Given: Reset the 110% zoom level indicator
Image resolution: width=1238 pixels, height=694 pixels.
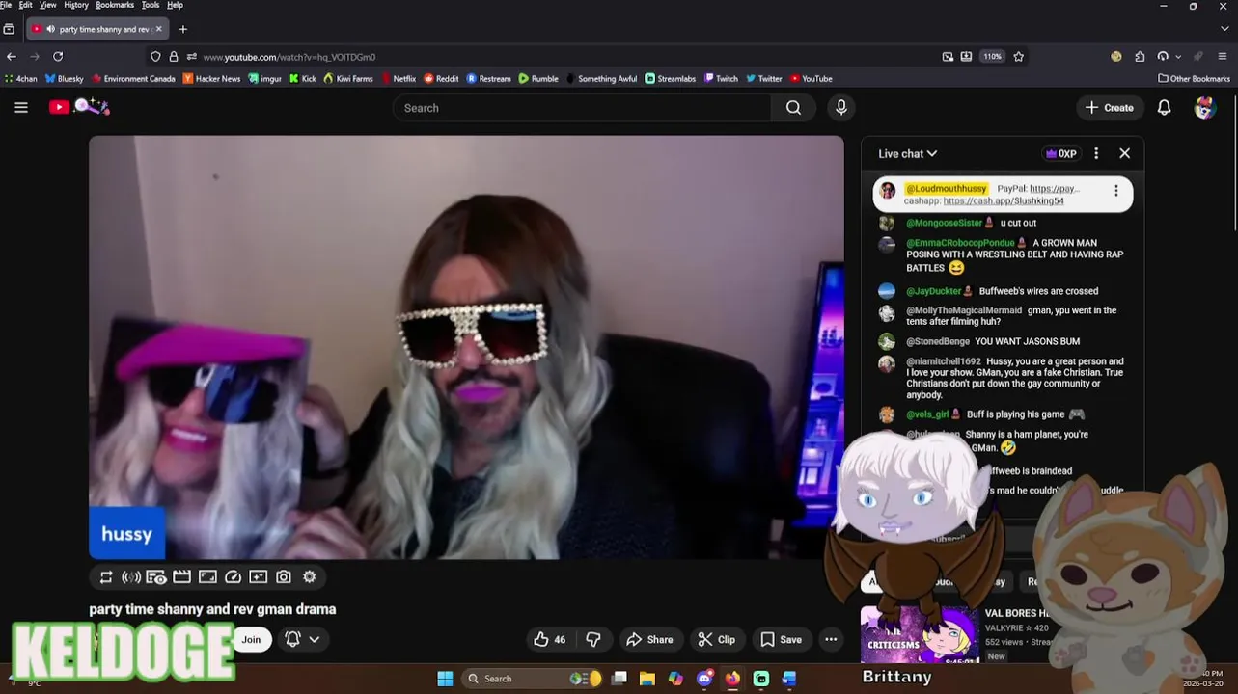Looking at the screenshot, I should [x=993, y=57].
